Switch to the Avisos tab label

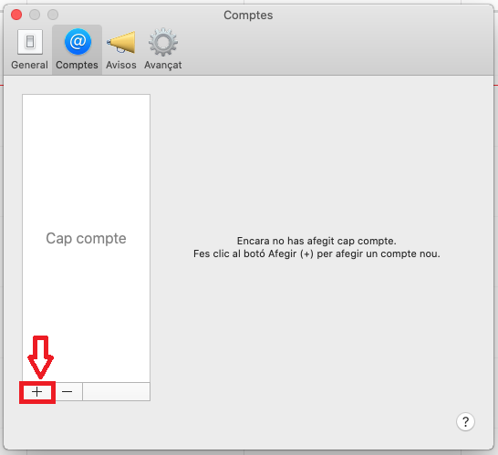click(121, 65)
